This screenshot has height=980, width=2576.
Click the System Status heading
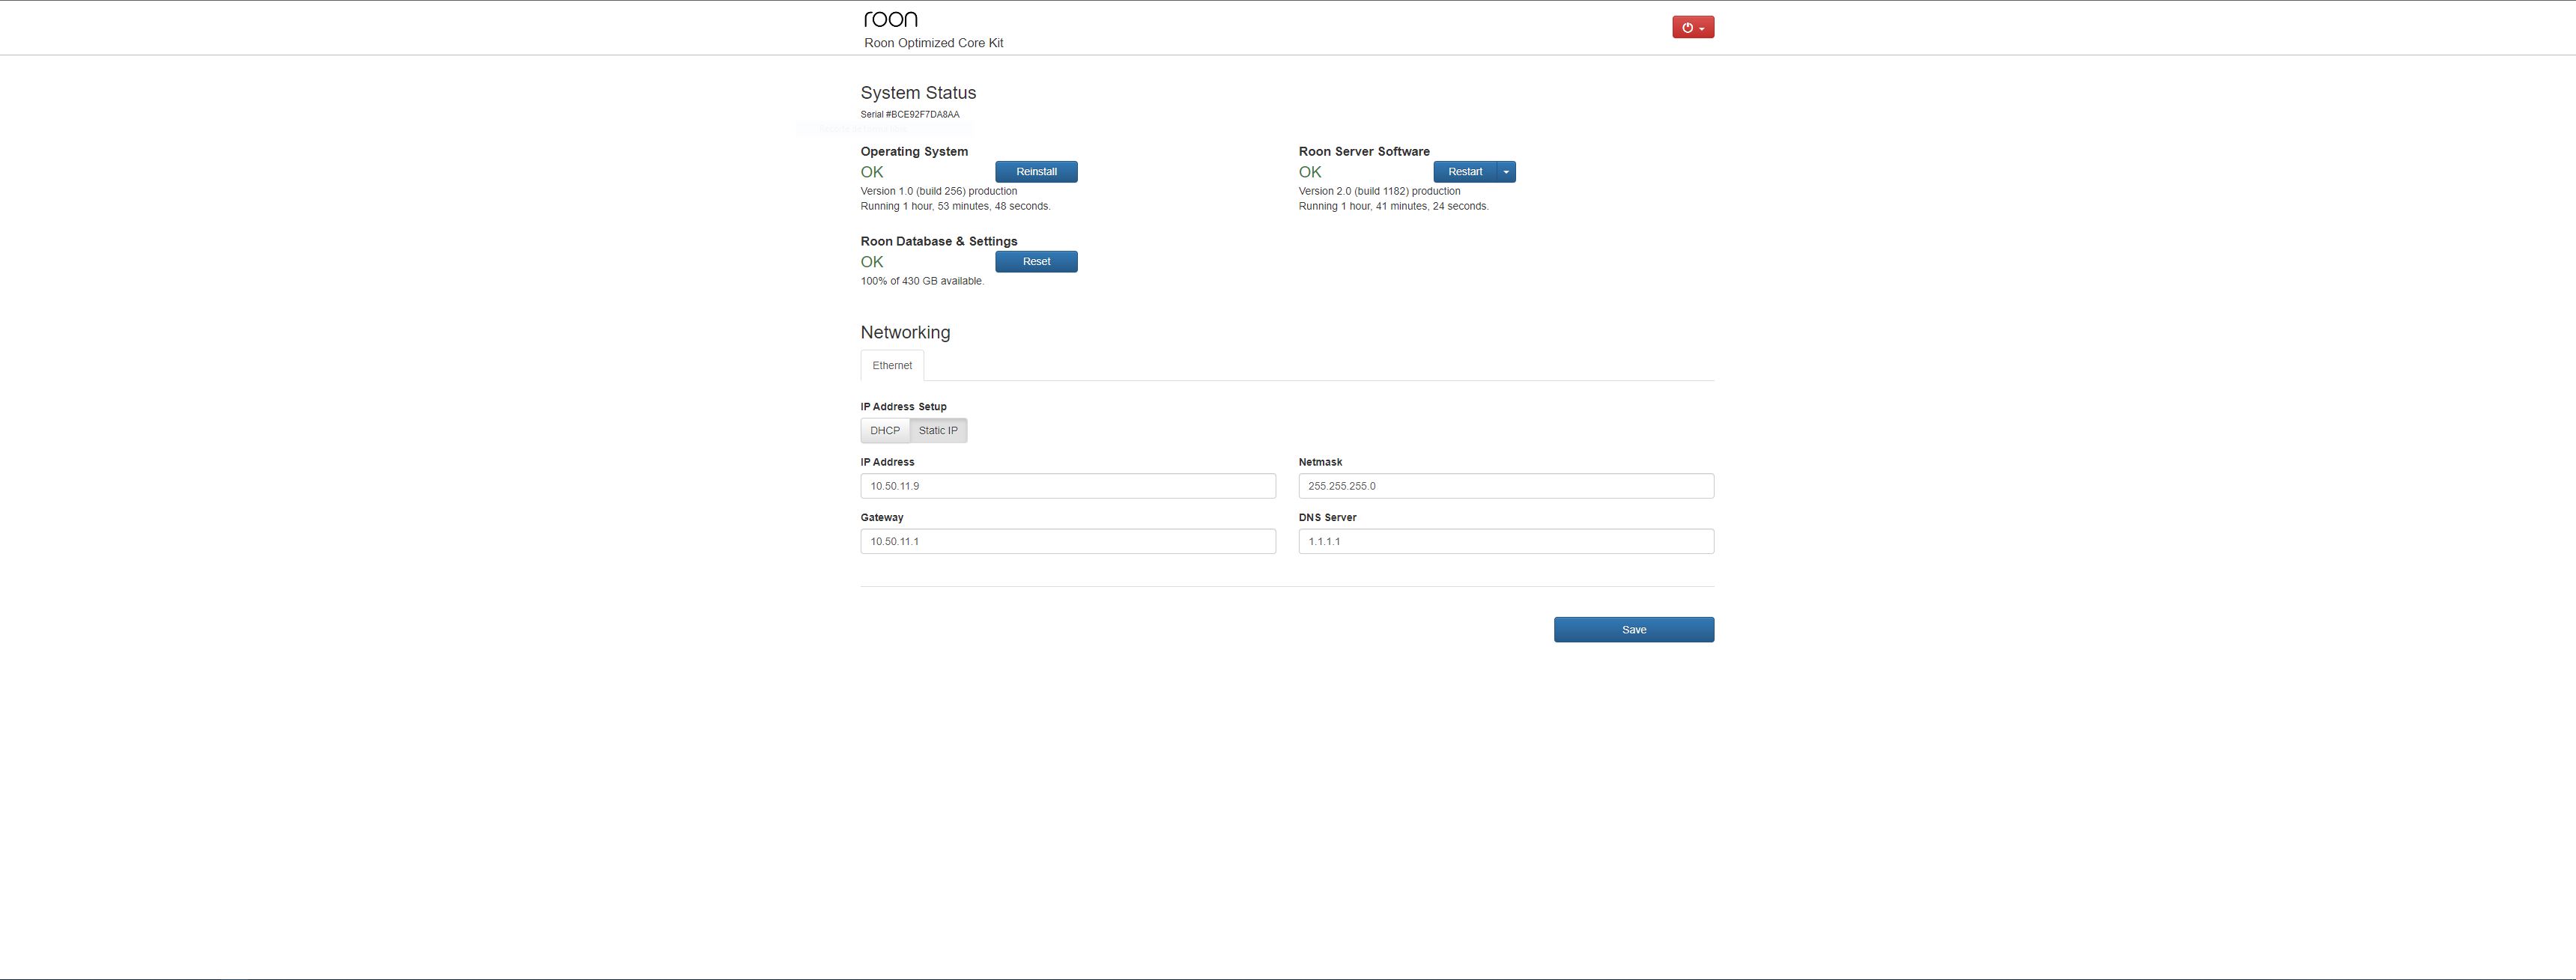[x=918, y=93]
